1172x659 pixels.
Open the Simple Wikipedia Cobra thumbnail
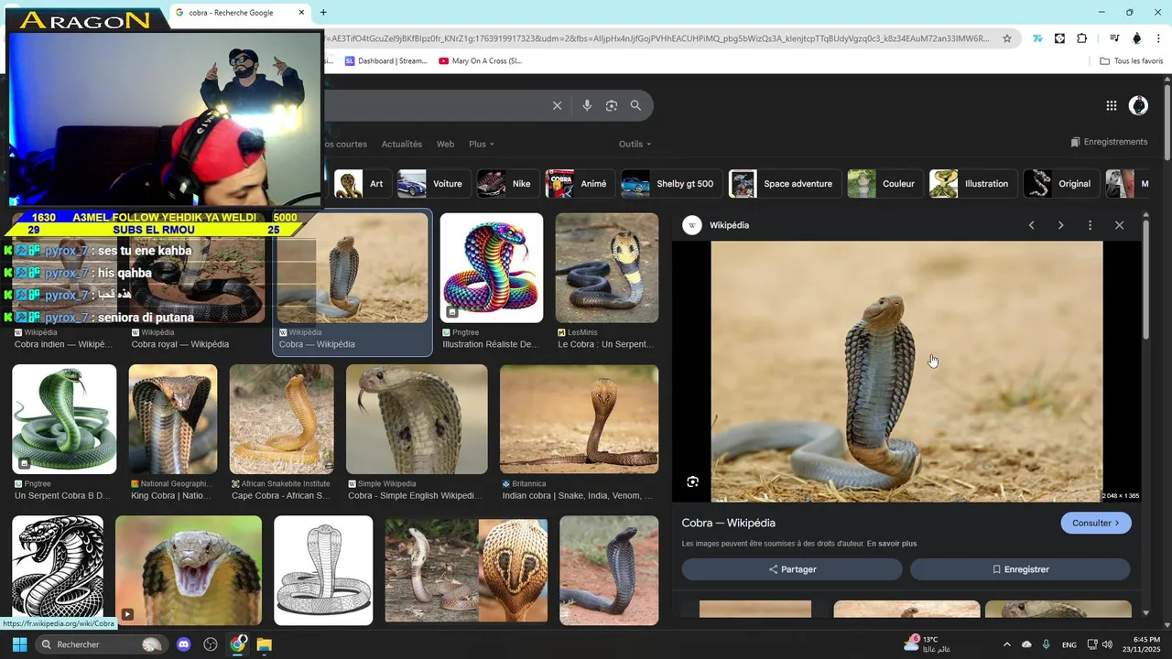point(417,419)
